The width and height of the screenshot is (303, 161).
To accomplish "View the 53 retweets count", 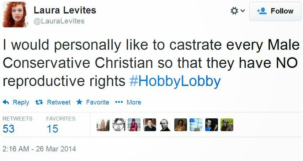I will (x=9, y=129).
